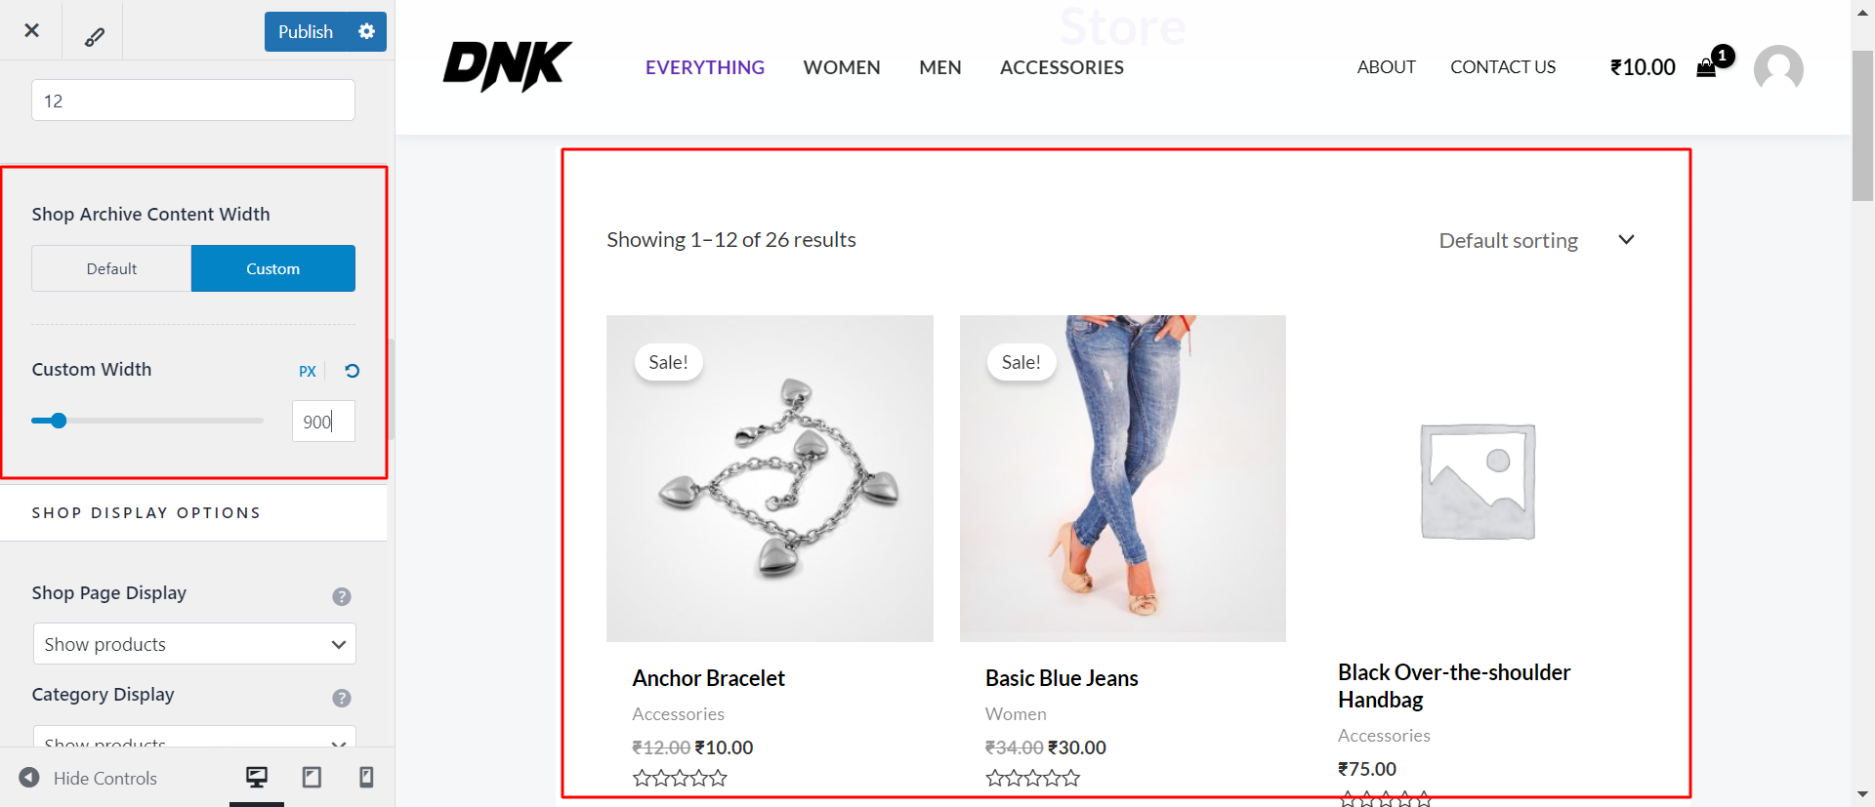
Task: Select the Custom width option
Action: click(x=272, y=267)
